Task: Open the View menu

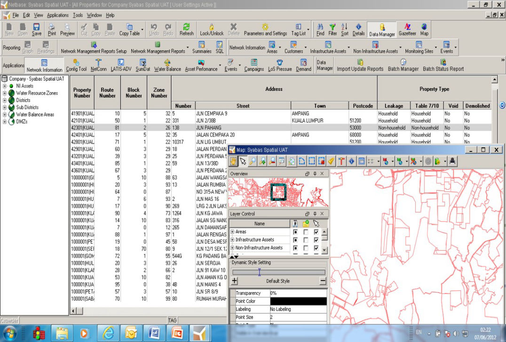Action: pyautogui.click(x=39, y=15)
